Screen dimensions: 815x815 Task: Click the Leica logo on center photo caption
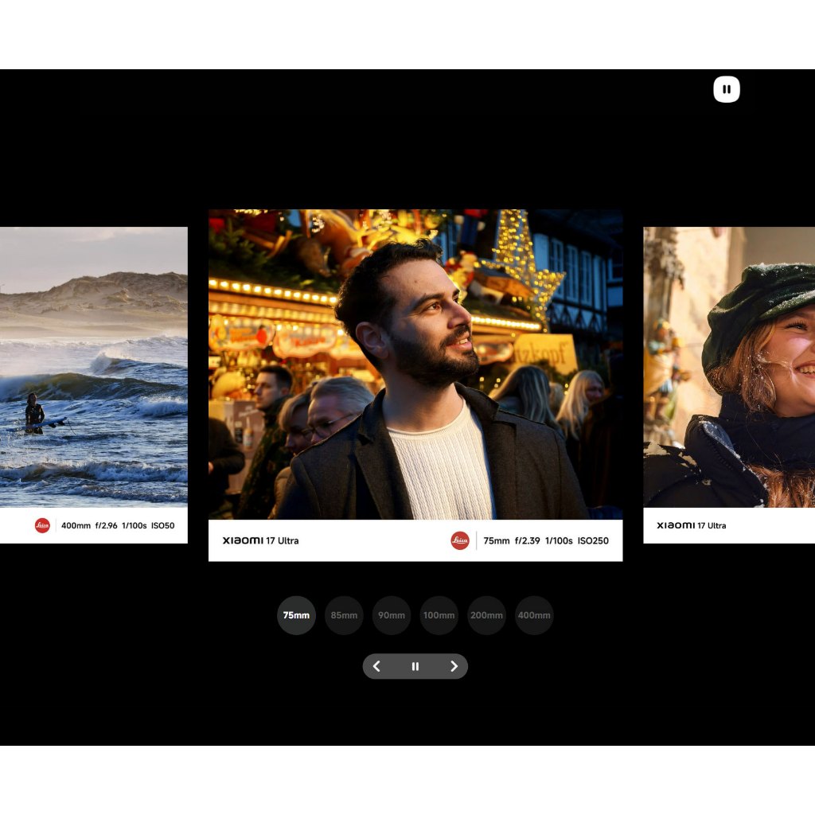(459, 540)
